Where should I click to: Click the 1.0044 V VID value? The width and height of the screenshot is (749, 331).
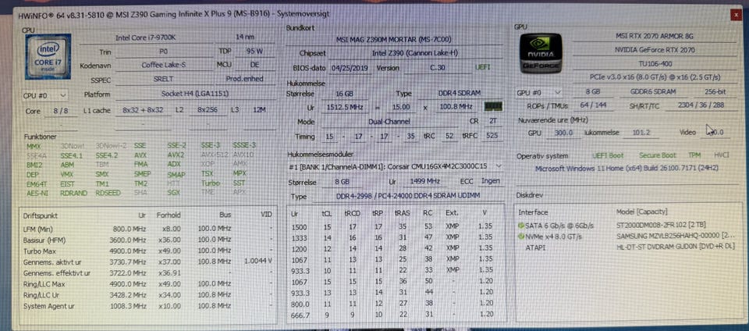[258, 262]
